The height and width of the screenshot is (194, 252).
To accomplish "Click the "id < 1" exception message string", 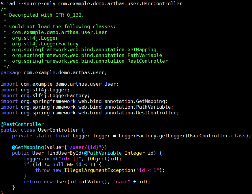I will coord(148,170).
